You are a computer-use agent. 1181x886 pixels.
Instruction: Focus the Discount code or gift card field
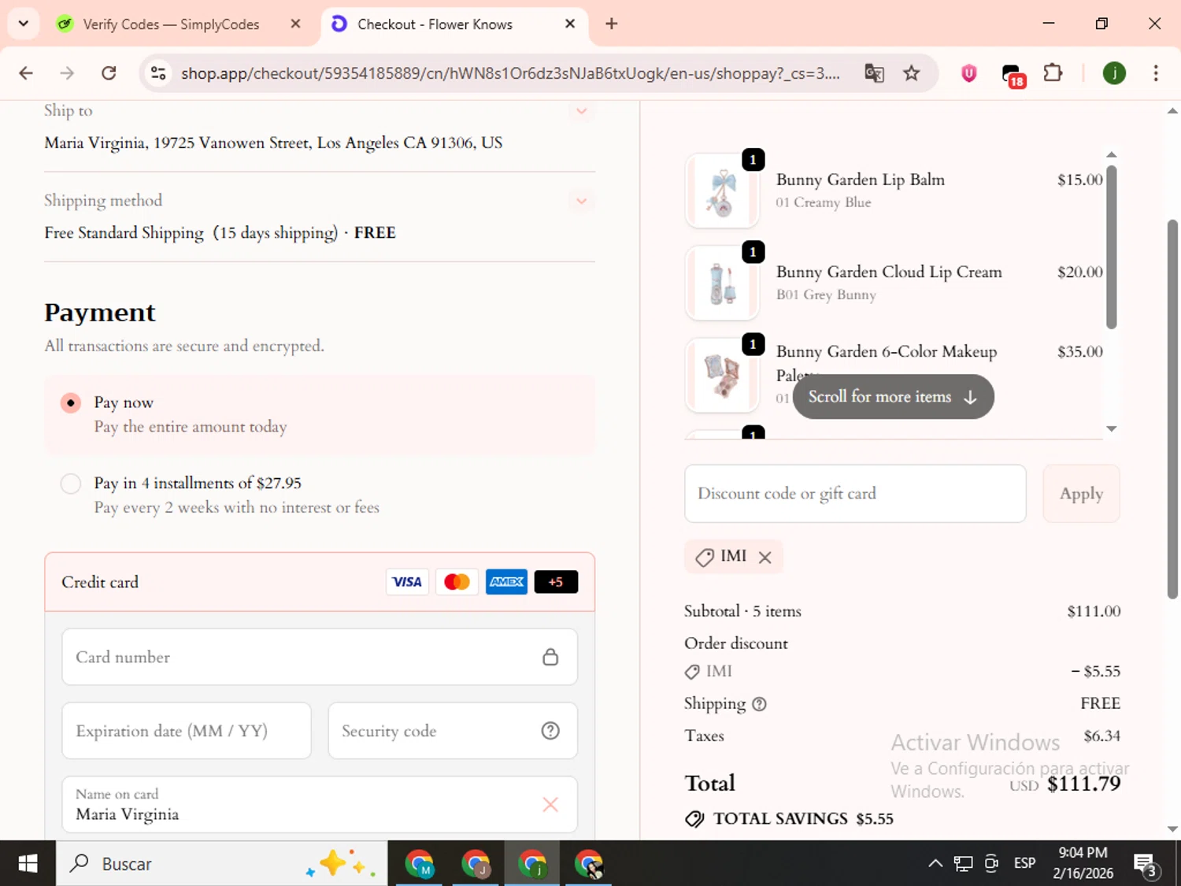pyautogui.click(x=855, y=494)
